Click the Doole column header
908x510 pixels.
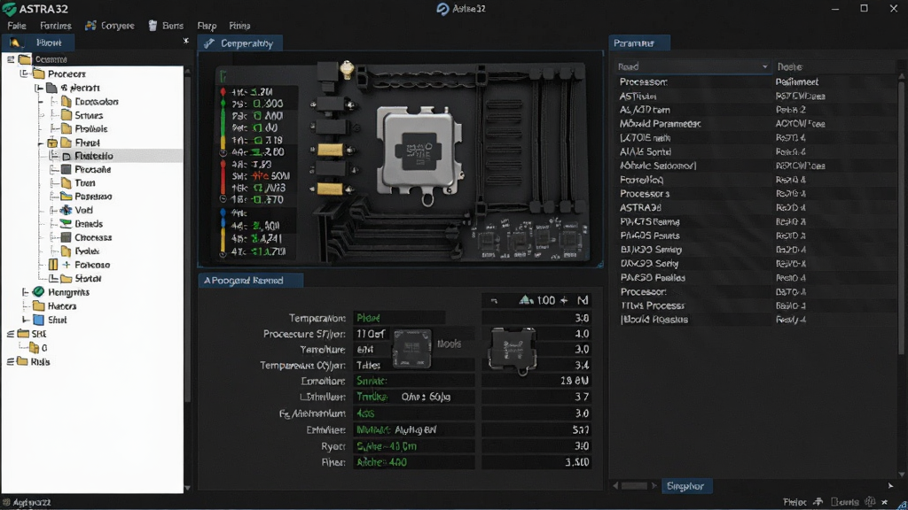(x=790, y=67)
